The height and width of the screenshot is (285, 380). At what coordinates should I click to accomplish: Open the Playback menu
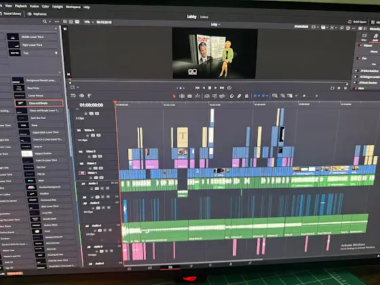pyautogui.click(x=21, y=6)
